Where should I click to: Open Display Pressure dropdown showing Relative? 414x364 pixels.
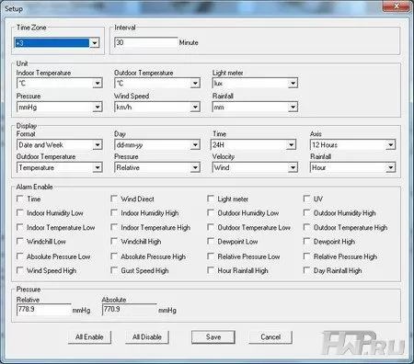coord(157,167)
